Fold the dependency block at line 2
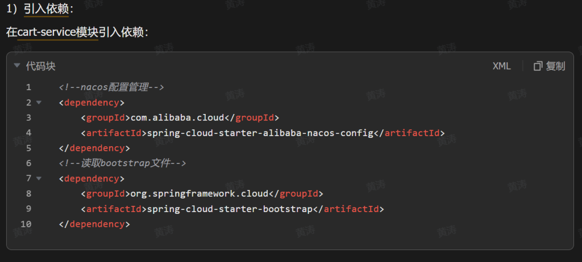Screen dimensions: 582x262 39,103
